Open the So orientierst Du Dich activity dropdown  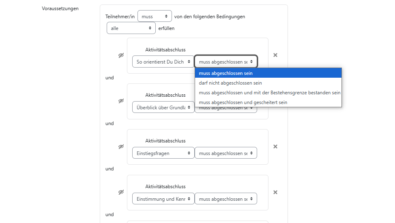(163, 62)
